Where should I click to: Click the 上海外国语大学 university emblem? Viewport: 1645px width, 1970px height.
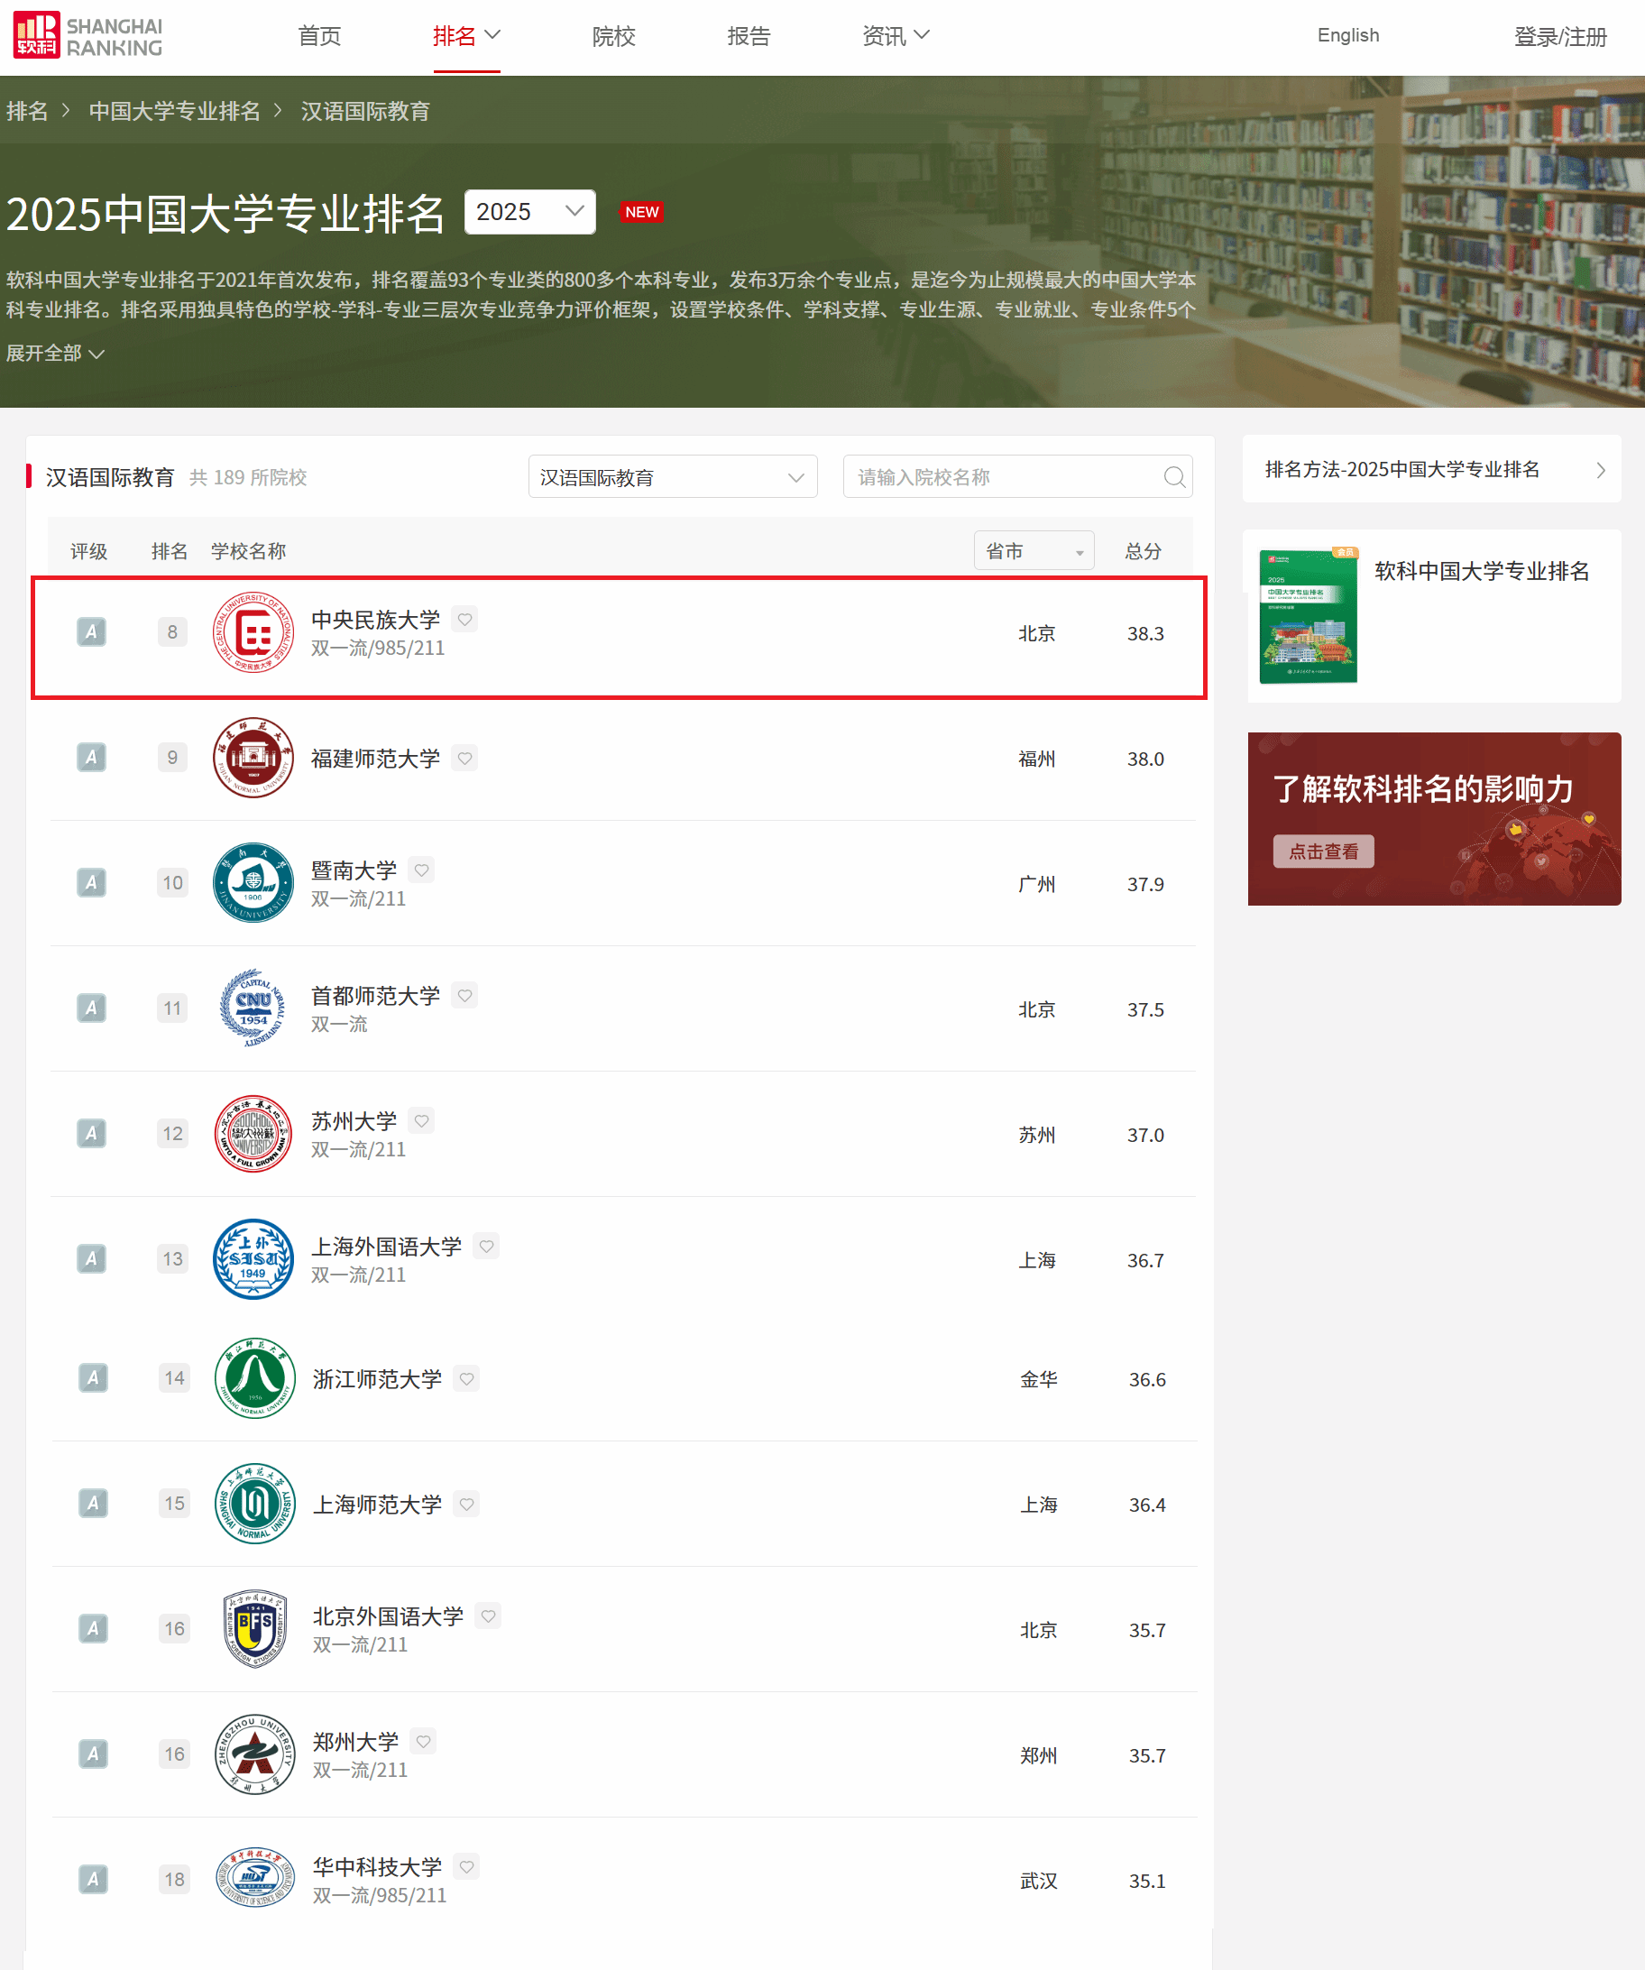[253, 1259]
